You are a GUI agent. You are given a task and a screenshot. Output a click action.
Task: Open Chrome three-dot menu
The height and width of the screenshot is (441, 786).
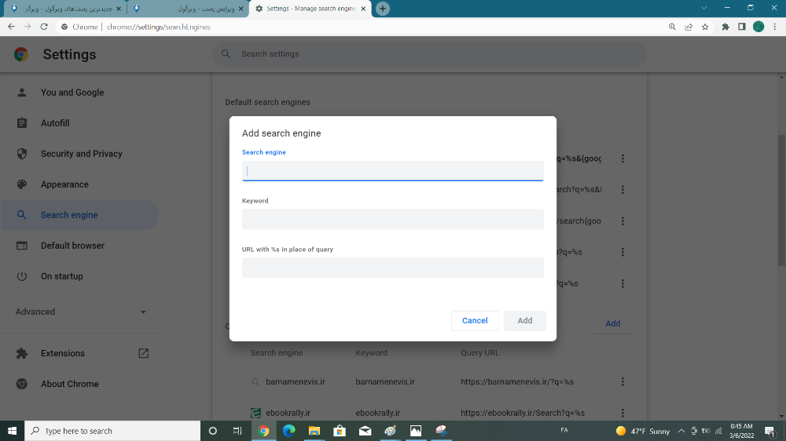(x=775, y=27)
